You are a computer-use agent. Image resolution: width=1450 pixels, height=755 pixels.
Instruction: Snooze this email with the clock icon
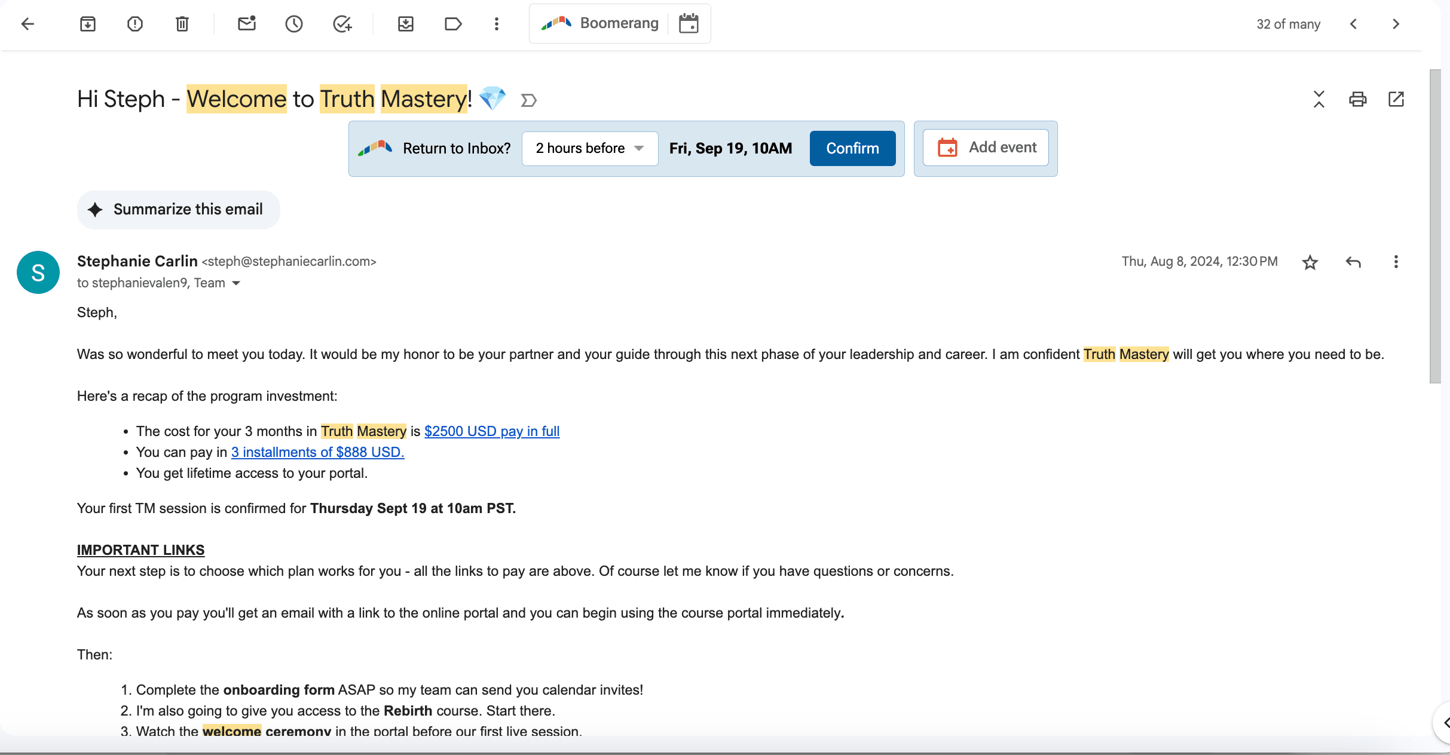point(294,24)
